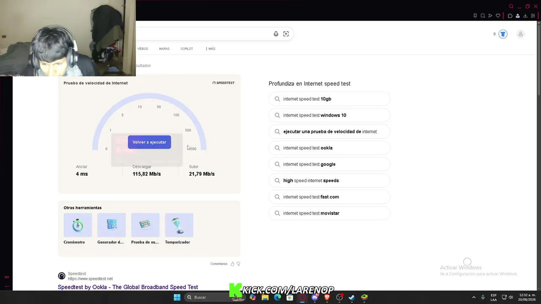This screenshot has width=541, height=304.
Task: Click the 4 ms ping value
Action: click(x=82, y=174)
